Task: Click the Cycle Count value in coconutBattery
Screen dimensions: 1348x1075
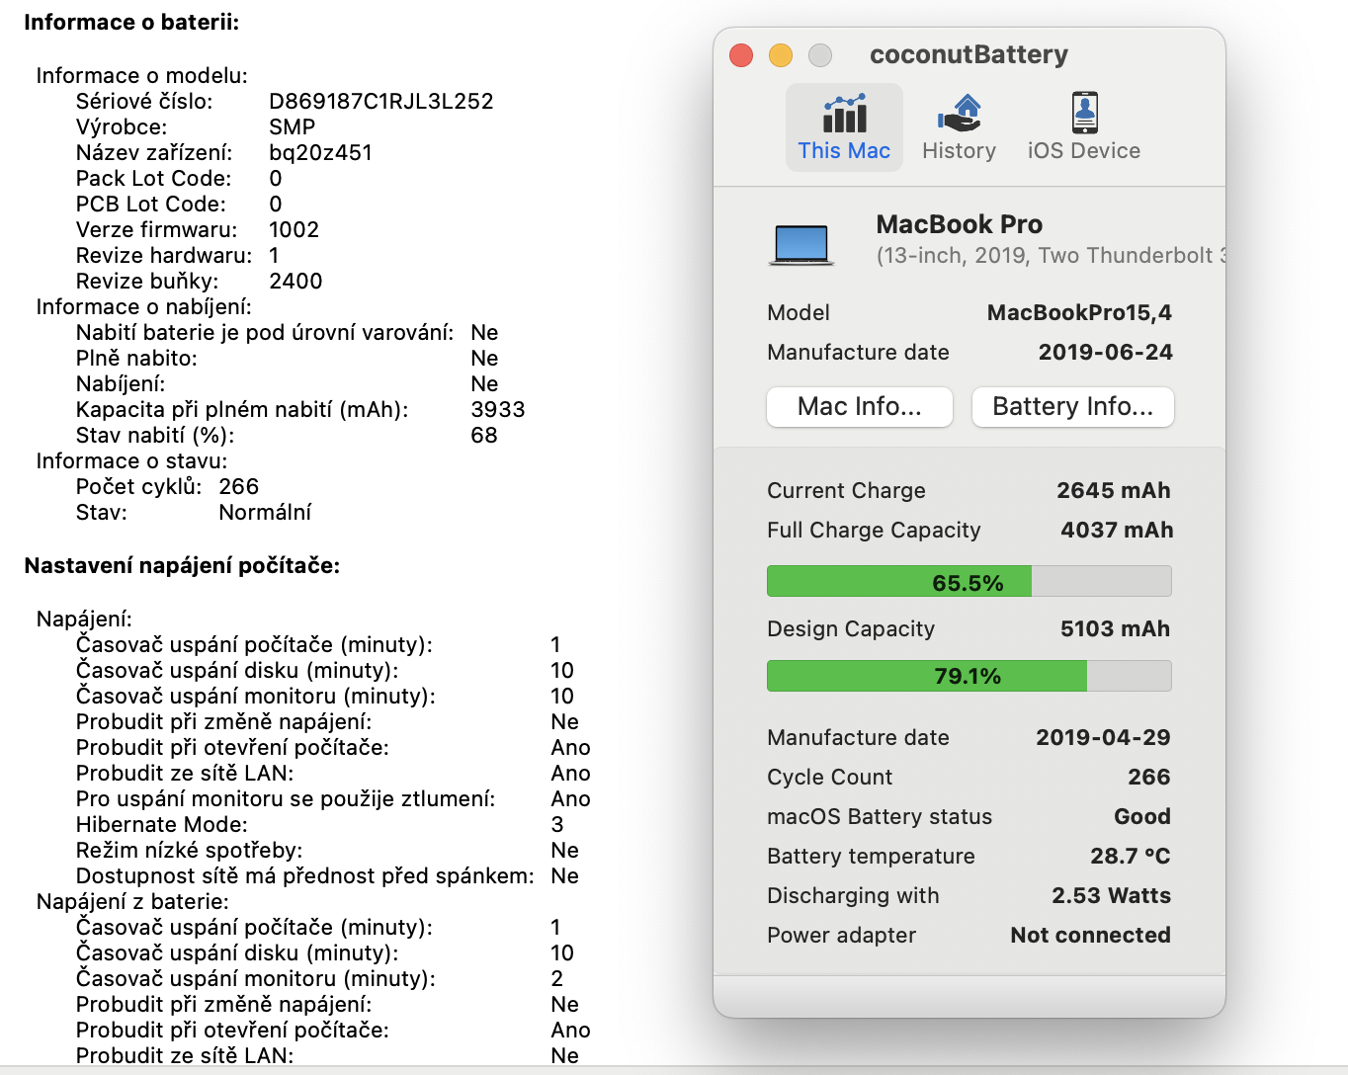Action: coord(1148,778)
